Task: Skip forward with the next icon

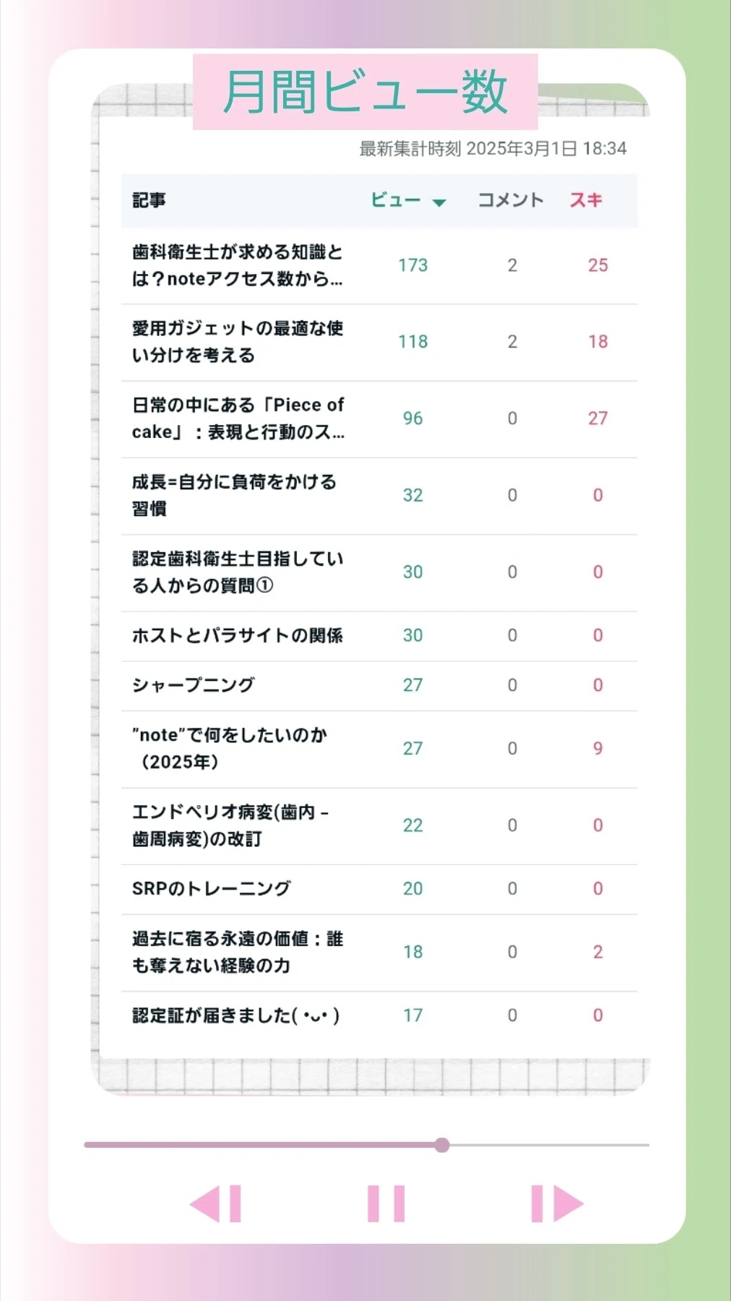Action: point(557,1203)
